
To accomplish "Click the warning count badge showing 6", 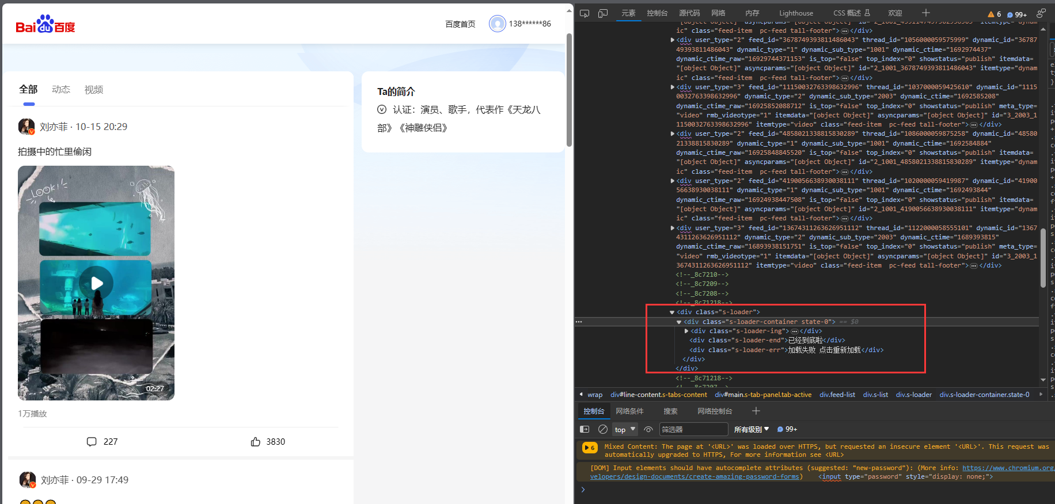I will pos(995,14).
